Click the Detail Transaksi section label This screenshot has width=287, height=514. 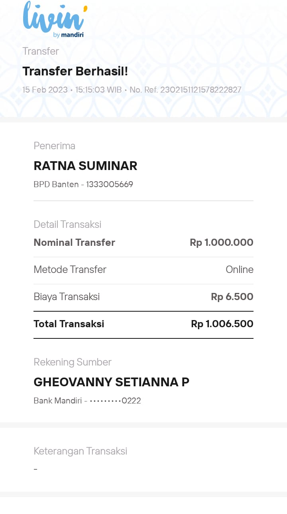click(67, 224)
